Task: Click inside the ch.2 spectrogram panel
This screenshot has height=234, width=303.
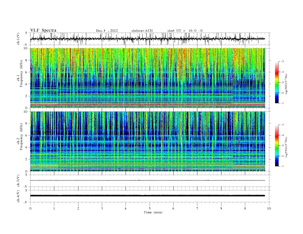Action: (147, 141)
